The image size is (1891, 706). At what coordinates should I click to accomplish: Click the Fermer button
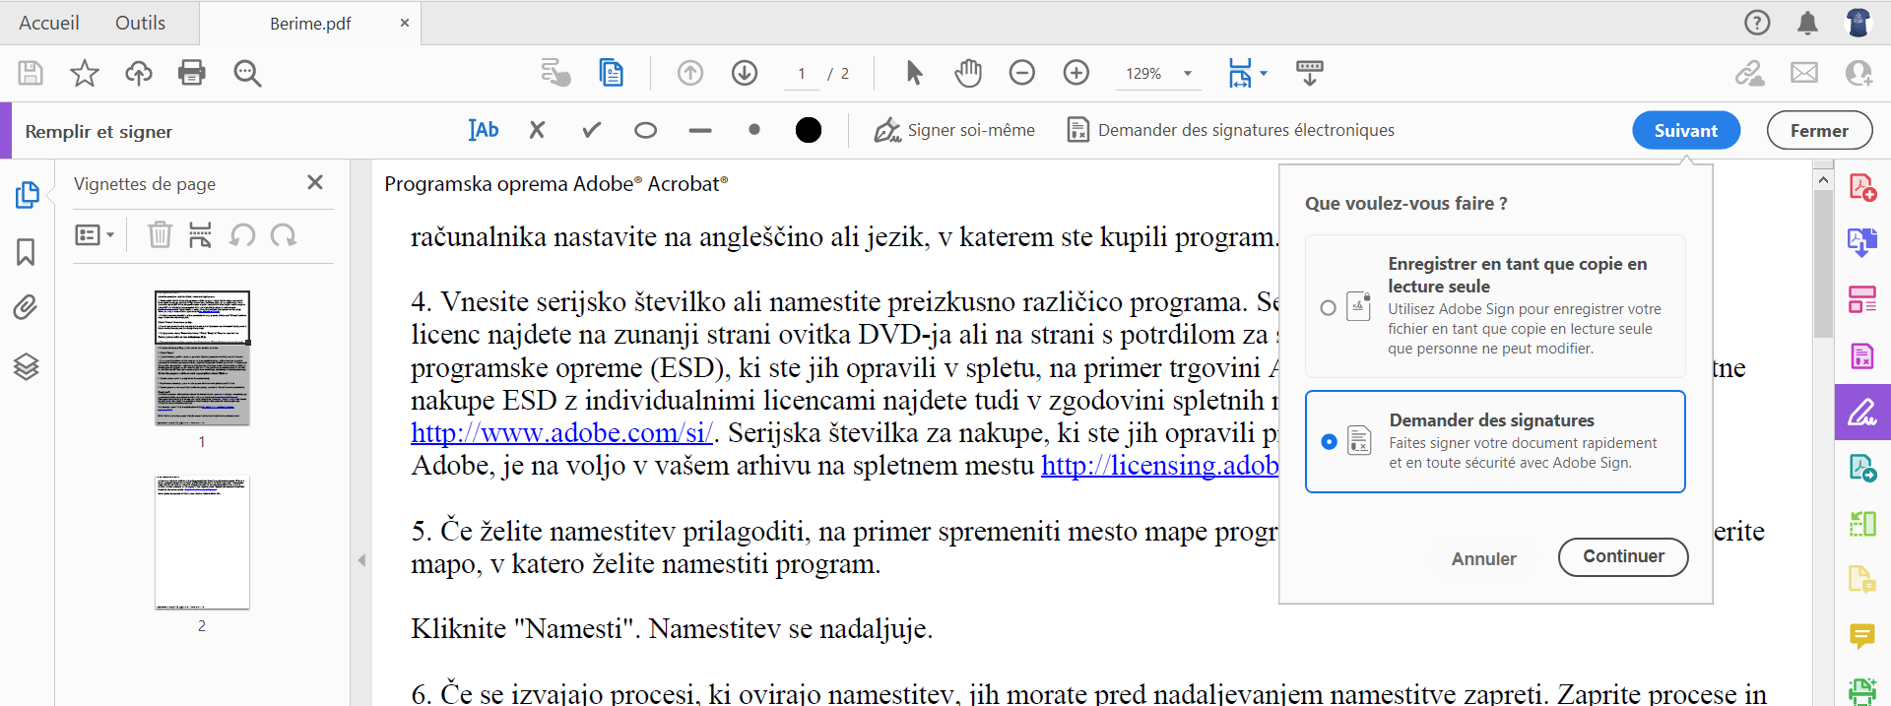coord(1819,130)
